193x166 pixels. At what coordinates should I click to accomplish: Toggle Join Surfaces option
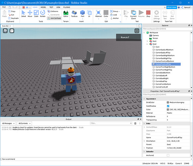[x=54, y=18]
